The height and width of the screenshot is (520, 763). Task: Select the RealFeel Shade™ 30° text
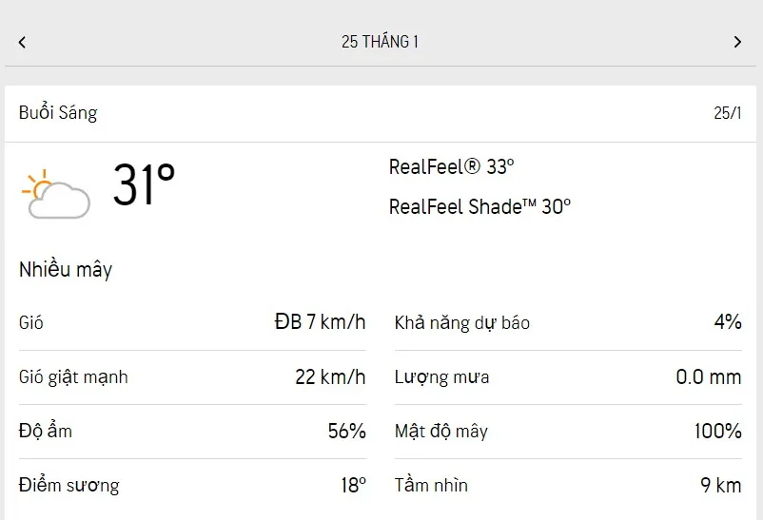click(479, 206)
